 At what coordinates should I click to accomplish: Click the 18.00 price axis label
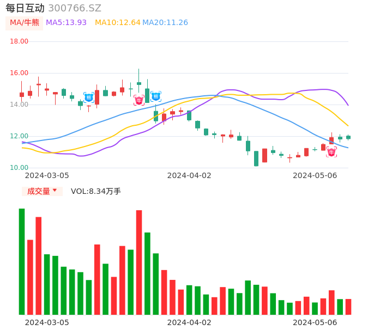[x=20, y=41]
